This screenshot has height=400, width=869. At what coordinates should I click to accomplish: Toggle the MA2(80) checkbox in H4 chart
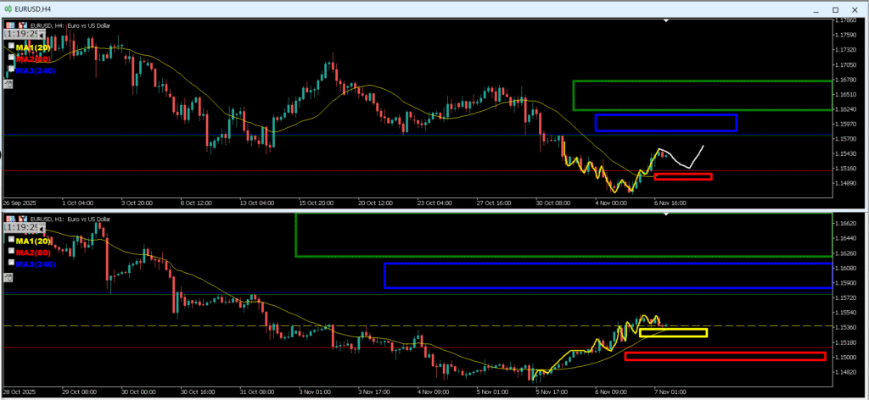(11, 58)
